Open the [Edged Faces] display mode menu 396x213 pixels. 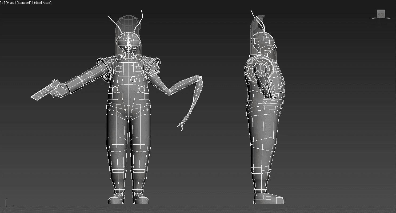pyautogui.click(x=42, y=3)
